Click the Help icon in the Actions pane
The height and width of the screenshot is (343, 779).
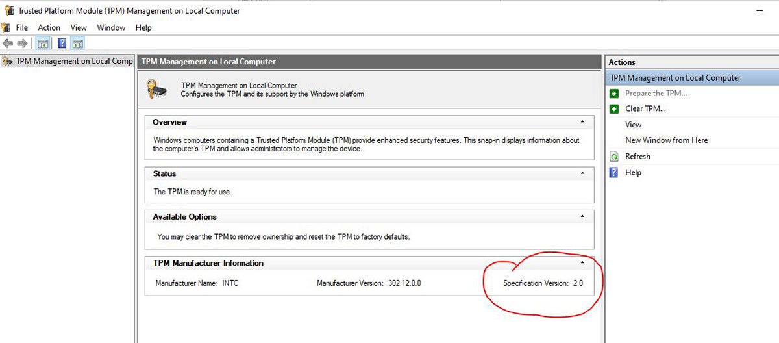point(614,172)
